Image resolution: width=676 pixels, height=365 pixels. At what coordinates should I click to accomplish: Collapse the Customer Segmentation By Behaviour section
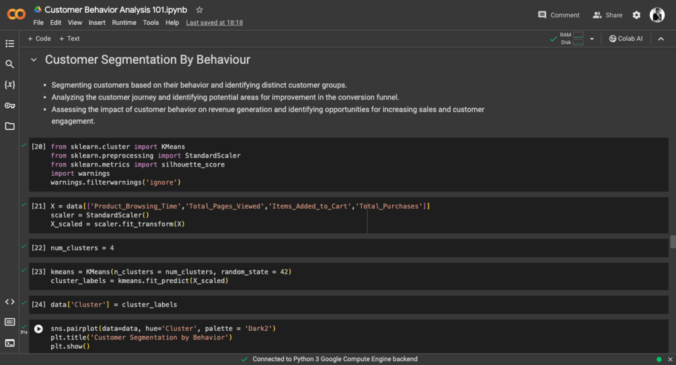point(34,60)
